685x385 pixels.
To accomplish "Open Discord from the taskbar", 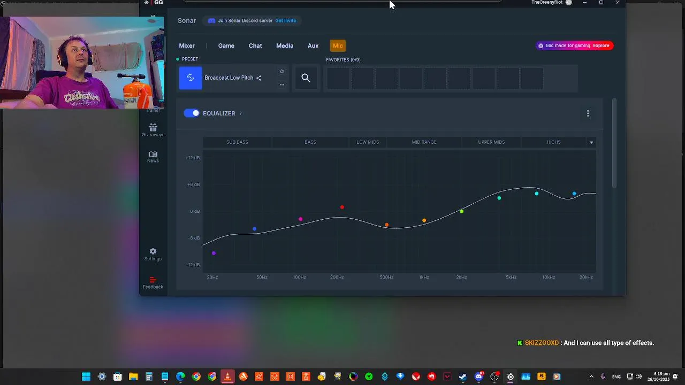I will coord(479,377).
